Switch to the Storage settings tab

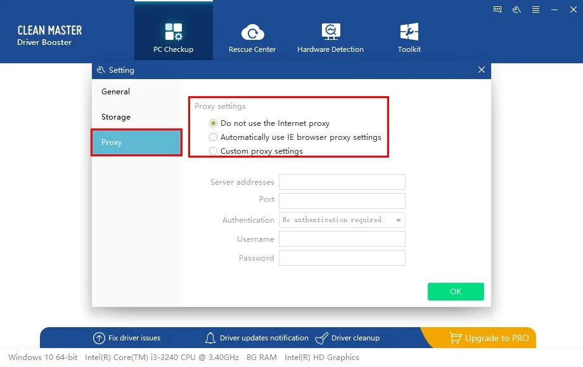tap(116, 117)
